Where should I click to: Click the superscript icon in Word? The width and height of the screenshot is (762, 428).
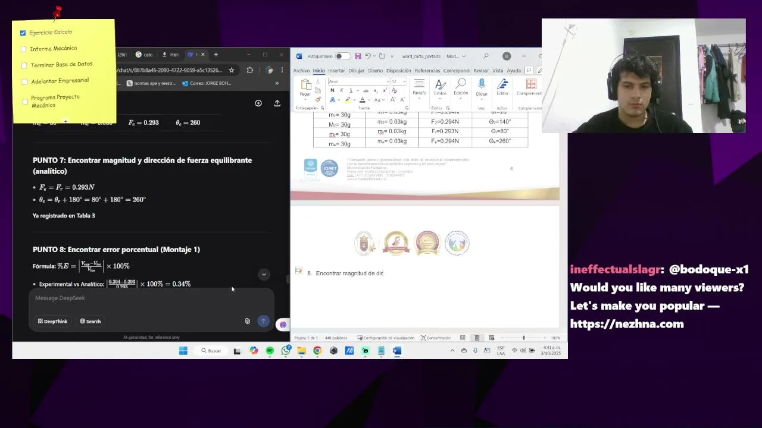point(385,90)
